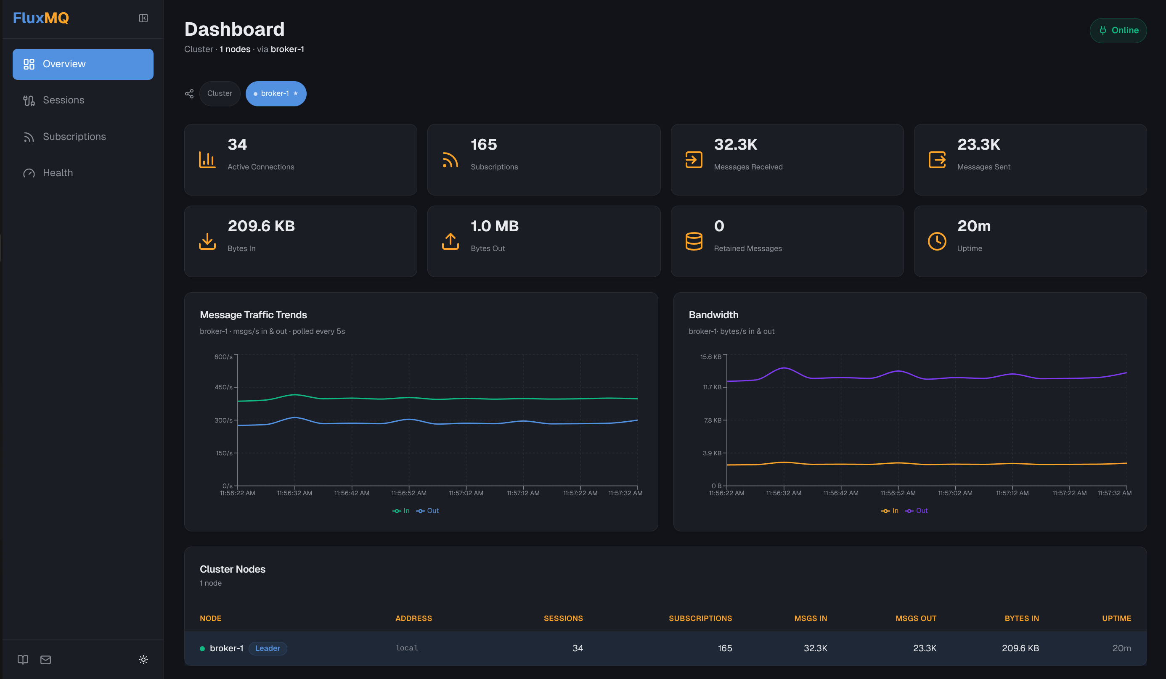Viewport: 1166px width, 679px height.
Task: Click the MSGS IN column header
Action: pyautogui.click(x=811, y=618)
